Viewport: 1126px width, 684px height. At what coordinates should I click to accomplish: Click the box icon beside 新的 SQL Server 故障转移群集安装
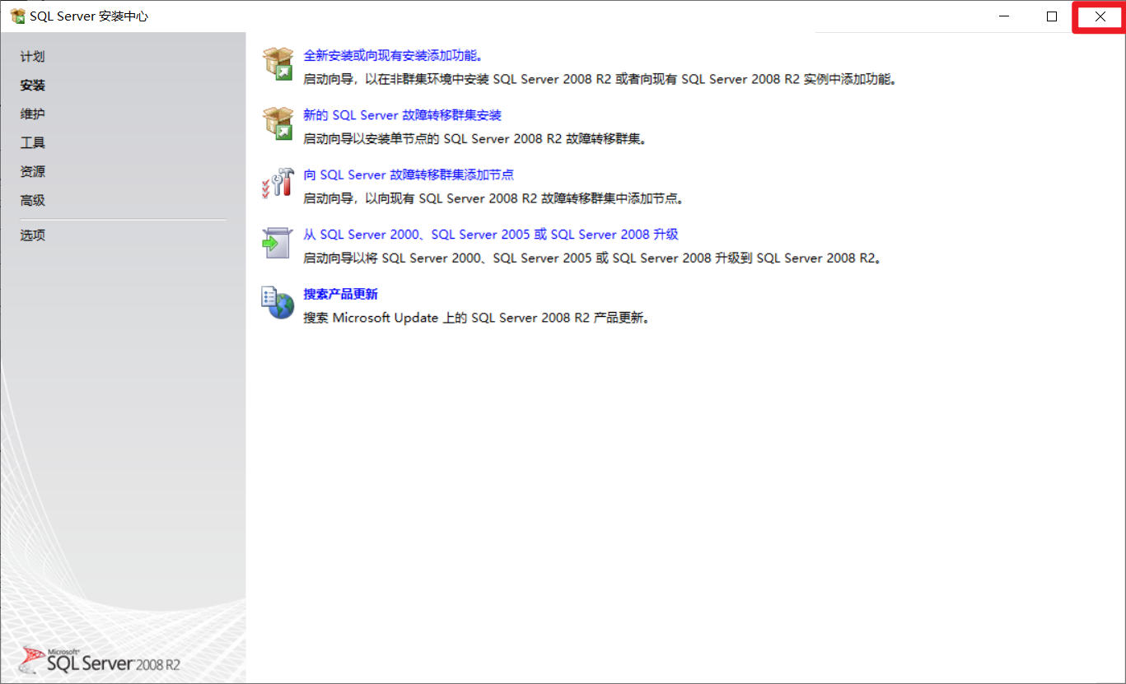coord(278,123)
